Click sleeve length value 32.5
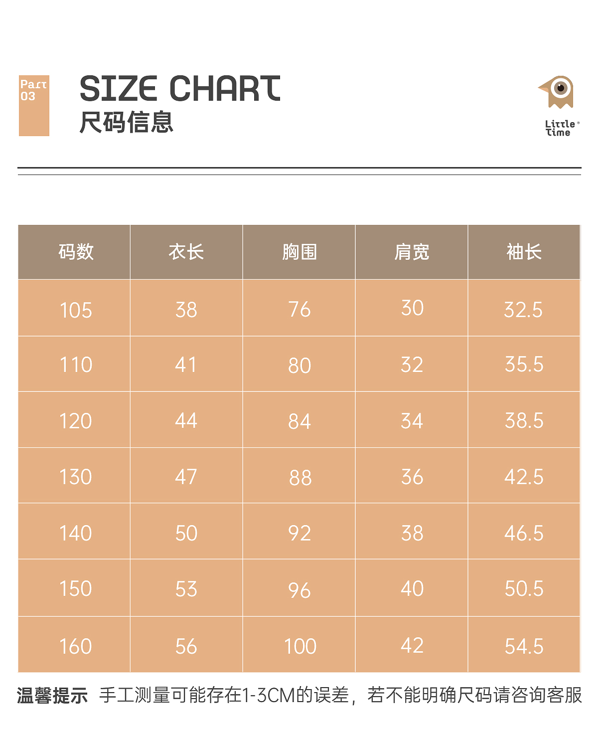Image resolution: width=598 pixels, height=731 pixels. click(523, 310)
